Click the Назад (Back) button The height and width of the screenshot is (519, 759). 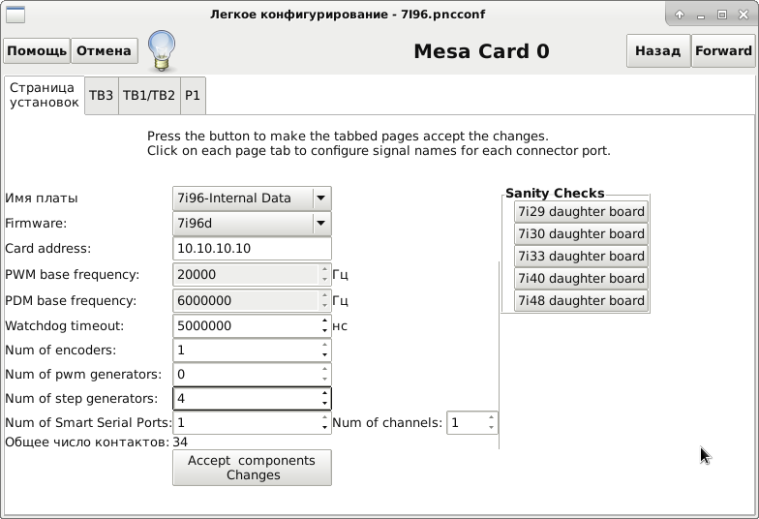click(657, 51)
